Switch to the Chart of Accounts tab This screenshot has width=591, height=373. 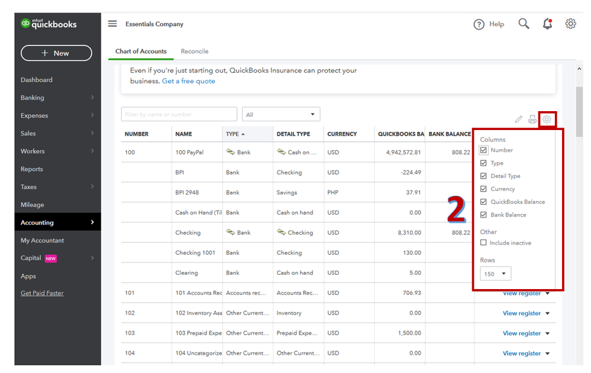pos(141,51)
